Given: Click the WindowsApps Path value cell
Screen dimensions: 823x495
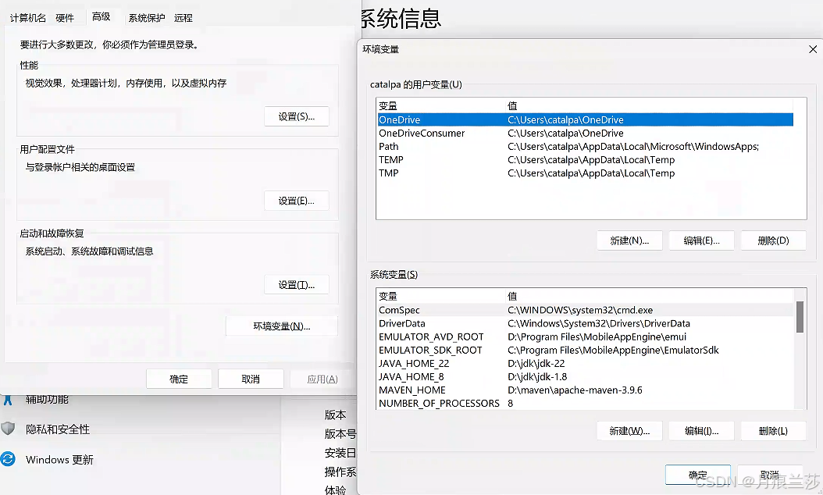Looking at the screenshot, I should tap(633, 147).
